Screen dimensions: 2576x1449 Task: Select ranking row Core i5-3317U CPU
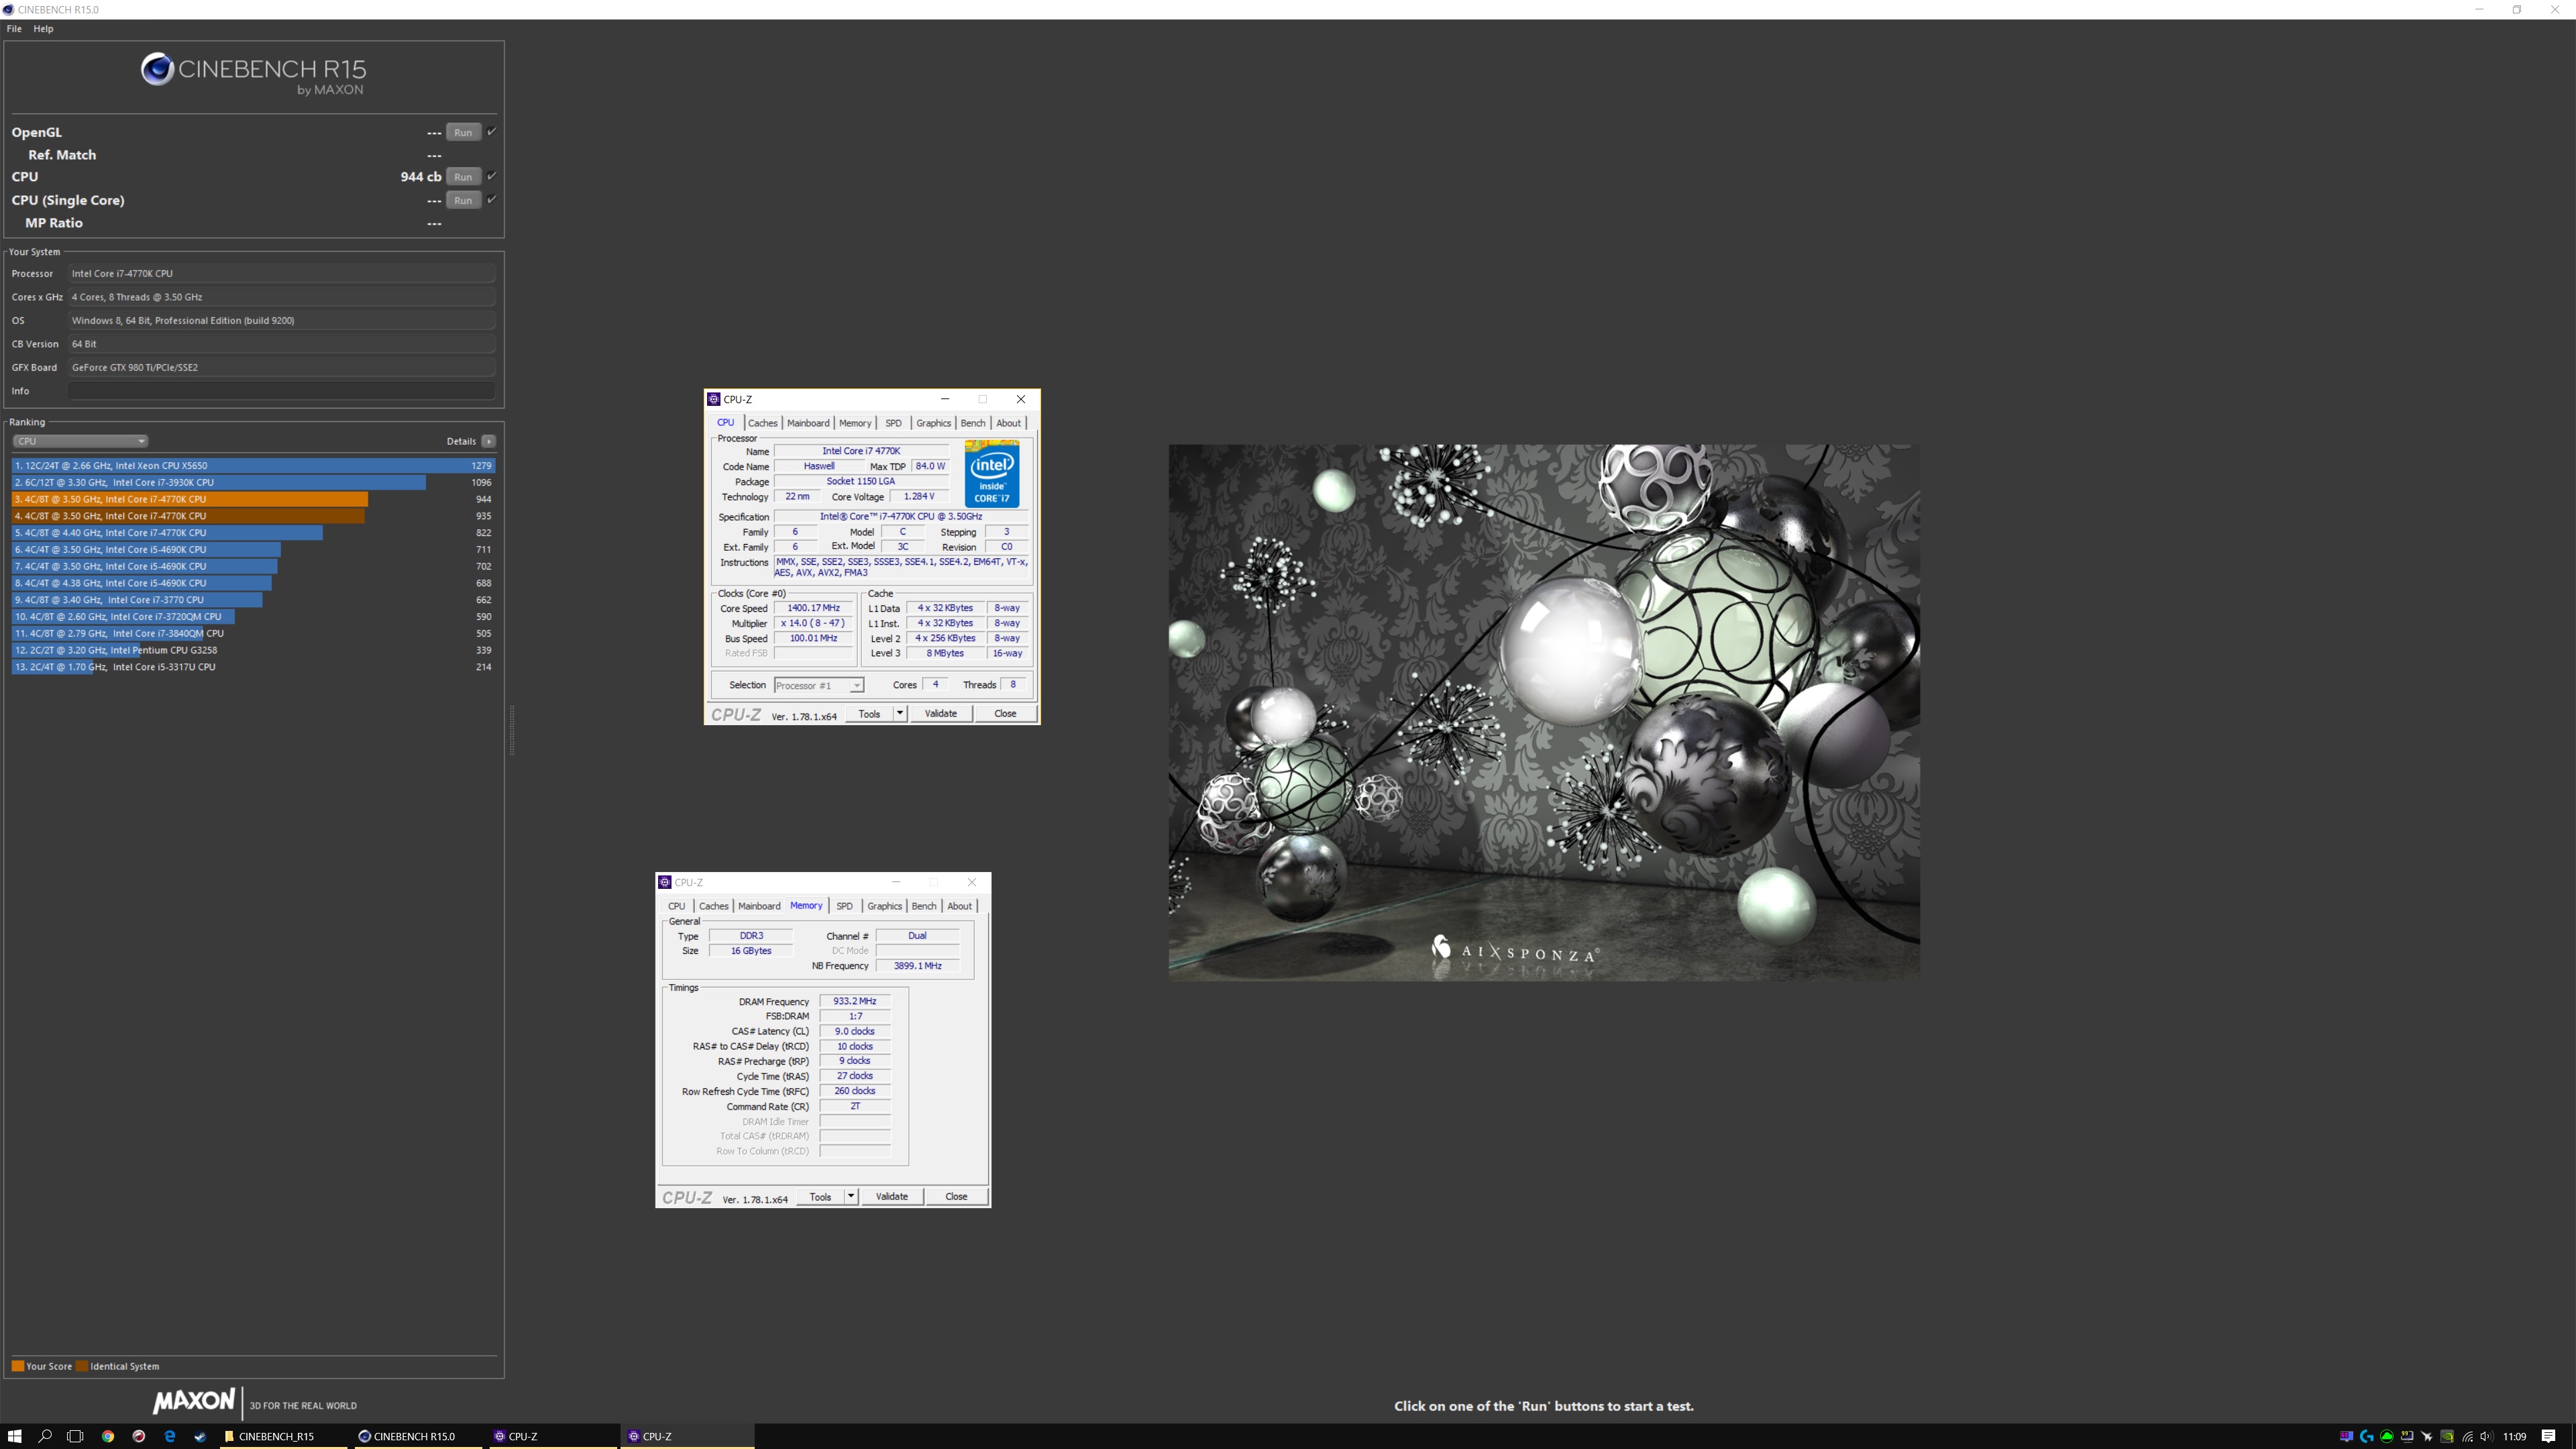[x=253, y=667]
